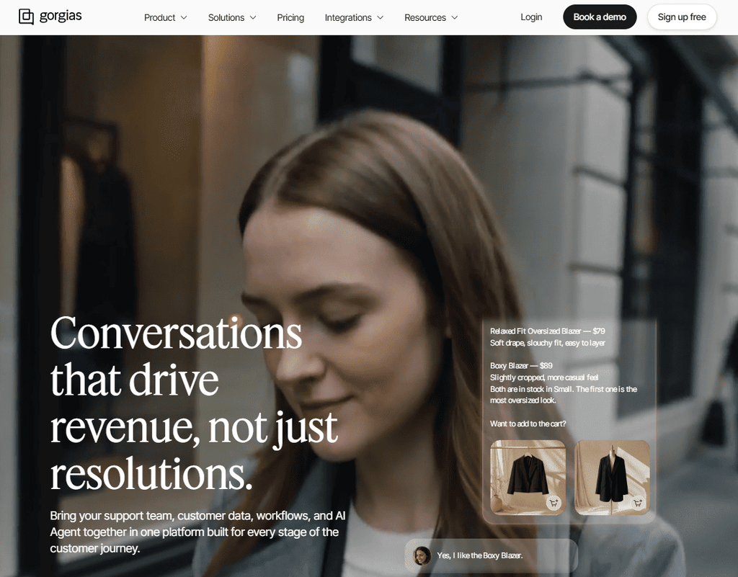Open the Solutions dropdown
This screenshot has width=738, height=577.
(232, 17)
